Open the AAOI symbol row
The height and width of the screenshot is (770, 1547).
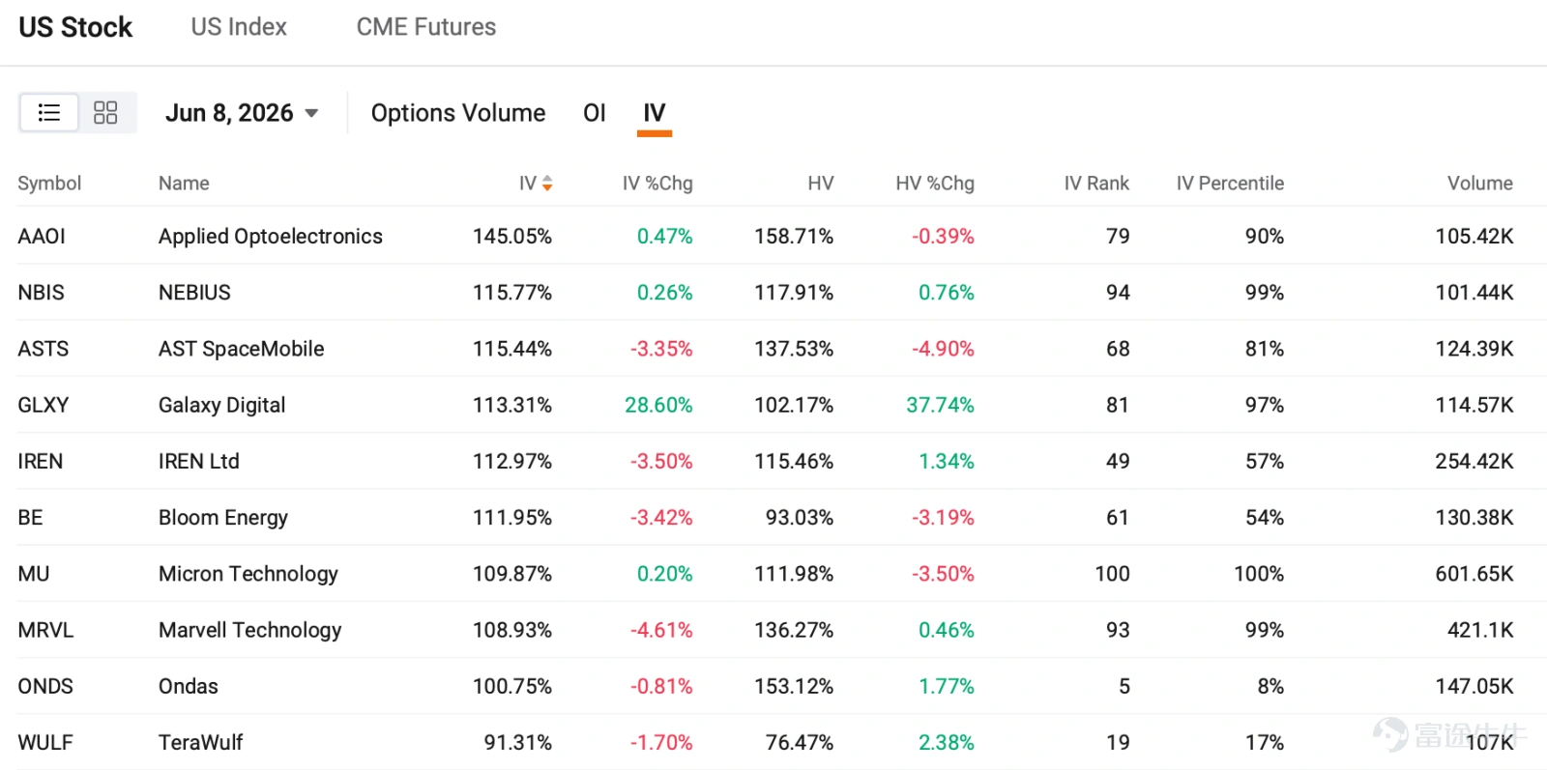click(773, 236)
